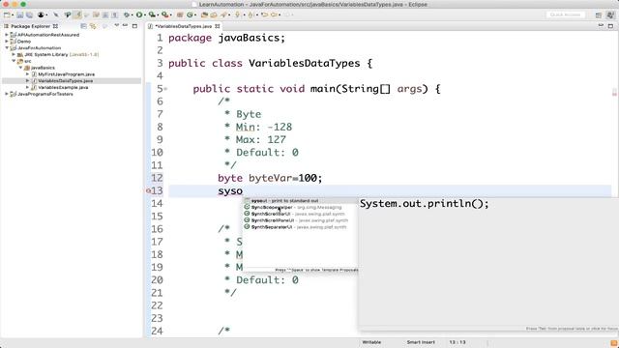Image resolution: width=619 pixels, height=348 pixels.
Task: Open Package Explorer view menu chevron
Action: point(116,26)
